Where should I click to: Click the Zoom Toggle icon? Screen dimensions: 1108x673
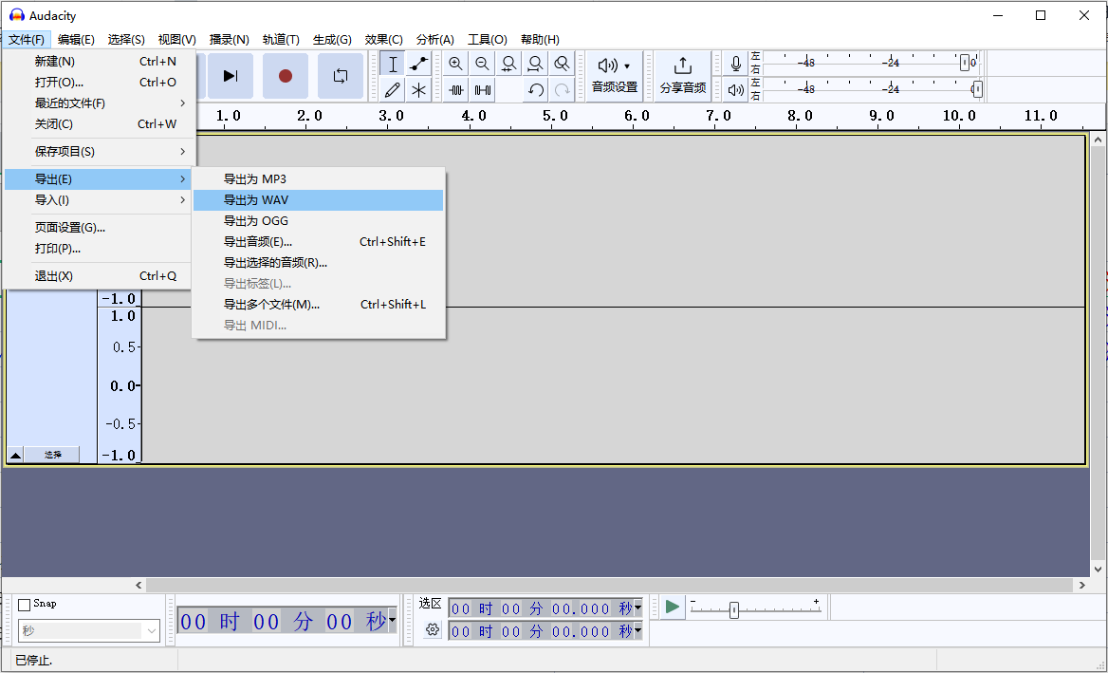(x=562, y=64)
